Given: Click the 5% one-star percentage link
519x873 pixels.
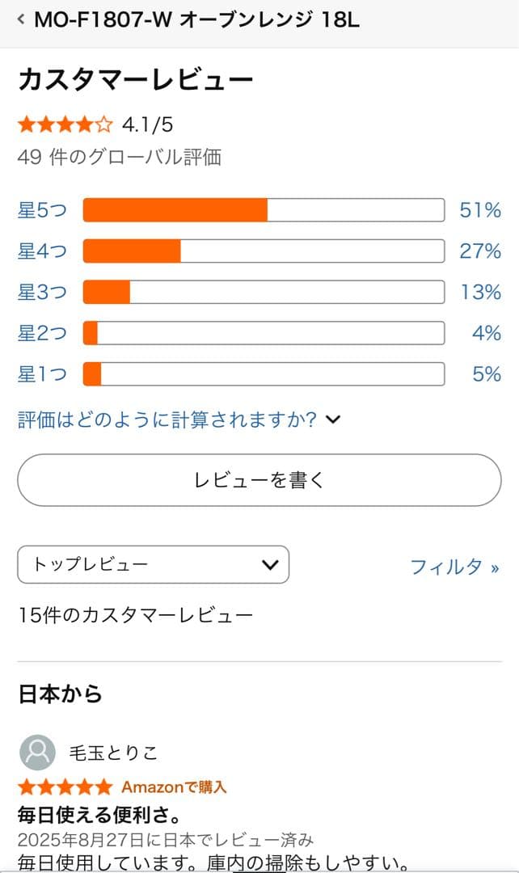Looking at the screenshot, I should click(x=487, y=374).
